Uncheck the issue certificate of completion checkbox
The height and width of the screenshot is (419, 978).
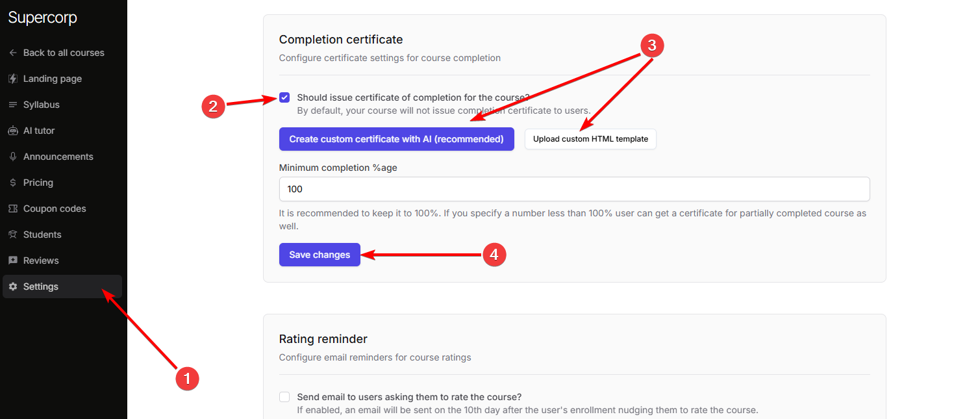[x=284, y=97]
